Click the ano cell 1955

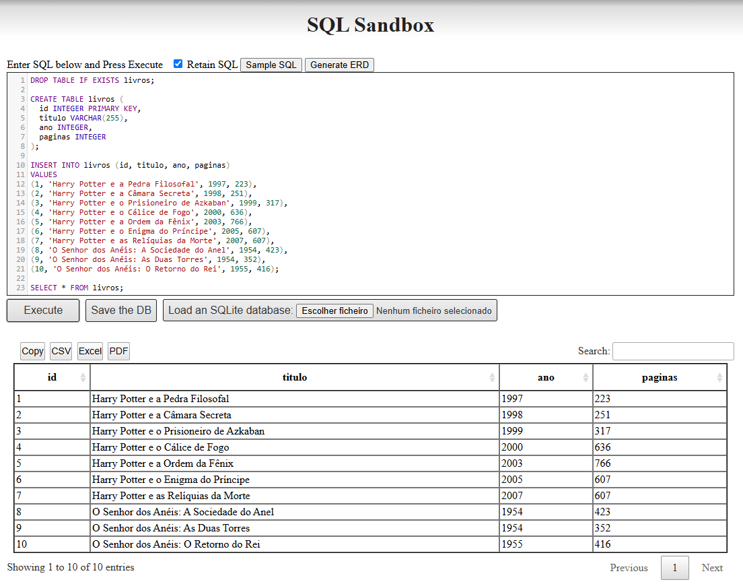pos(546,544)
